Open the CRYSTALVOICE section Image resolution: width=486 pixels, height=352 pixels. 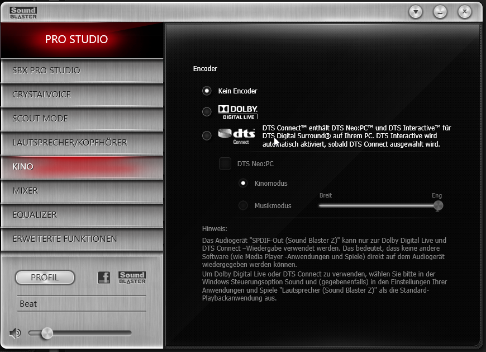tap(82, 95)
